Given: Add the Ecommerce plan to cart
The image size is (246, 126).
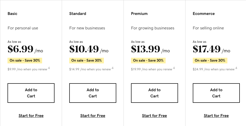Looking at the screenshot, I should pyautogui.click(x=216, y=93).
